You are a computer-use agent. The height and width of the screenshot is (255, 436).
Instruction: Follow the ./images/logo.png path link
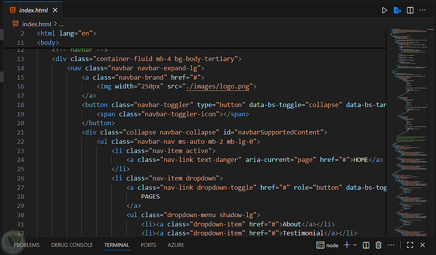tap(218, 86)
